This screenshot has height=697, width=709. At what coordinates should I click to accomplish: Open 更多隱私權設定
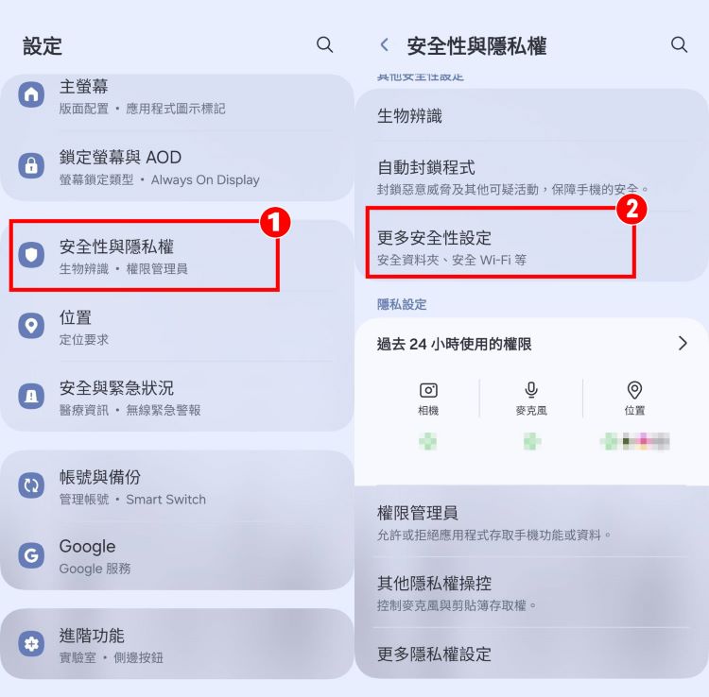(x=531, y=654)
